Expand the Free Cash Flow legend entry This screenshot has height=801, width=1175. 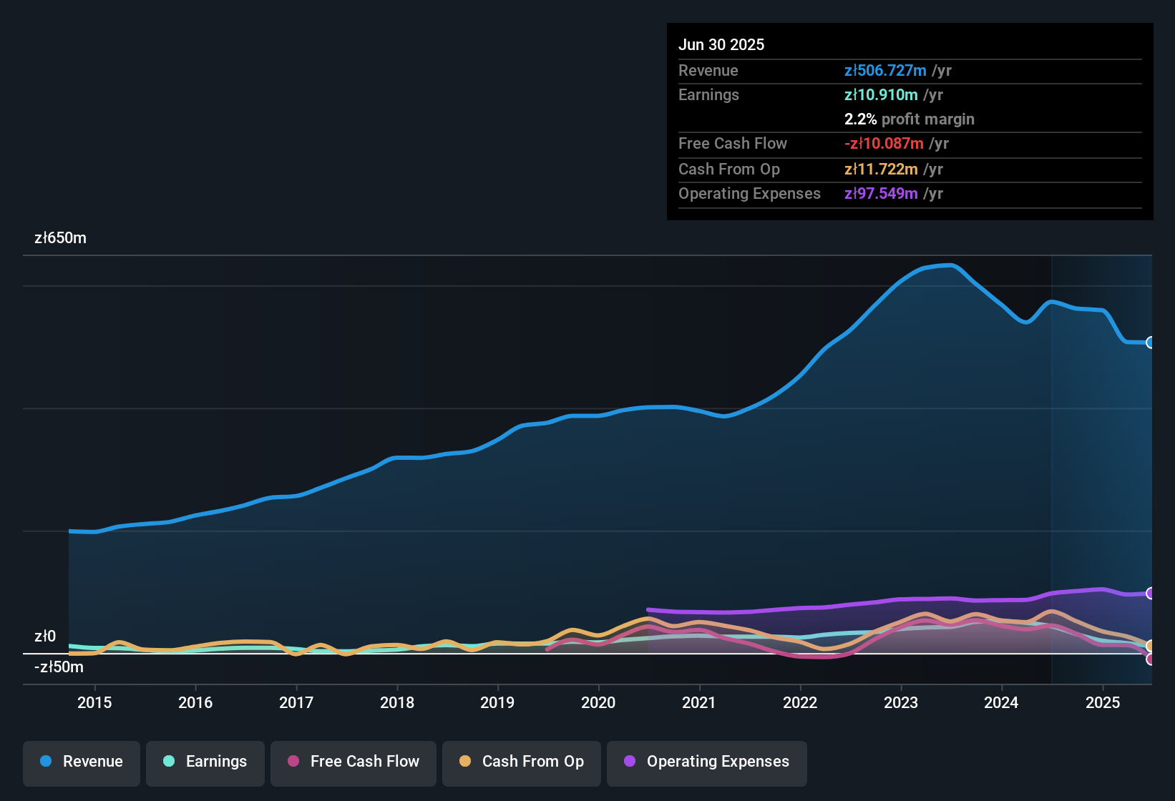pos(353,762)
